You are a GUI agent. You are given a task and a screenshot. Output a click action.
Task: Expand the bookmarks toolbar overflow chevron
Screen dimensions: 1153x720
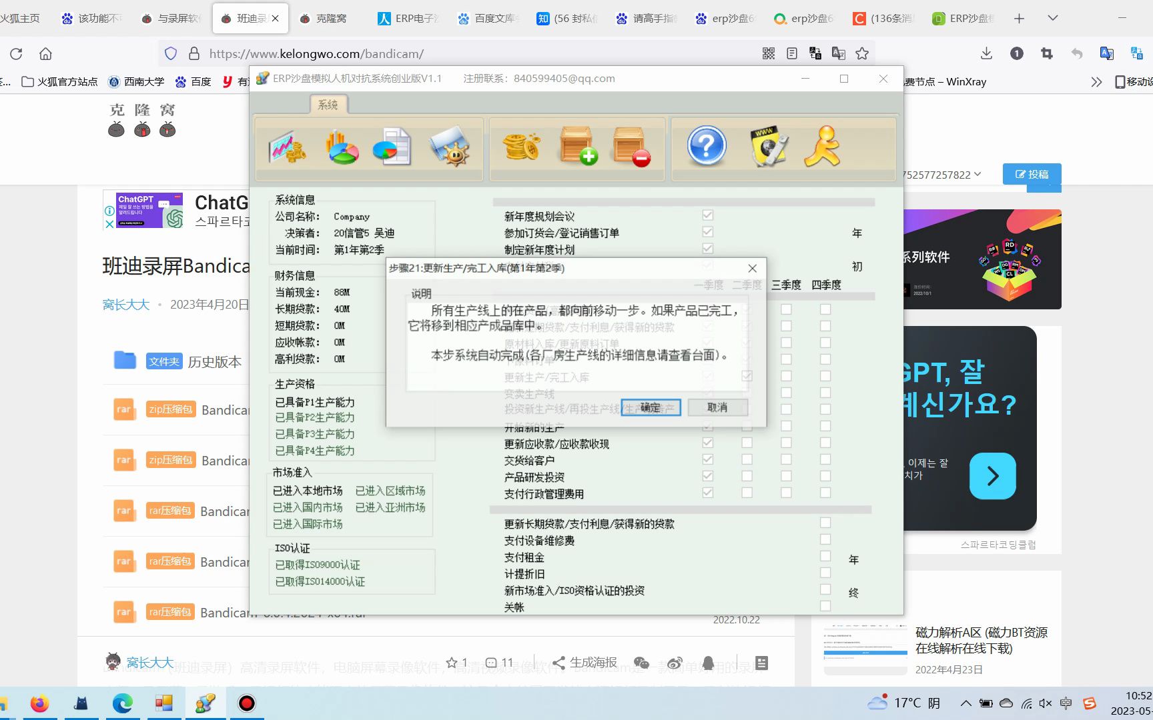tap(1096, 82)
